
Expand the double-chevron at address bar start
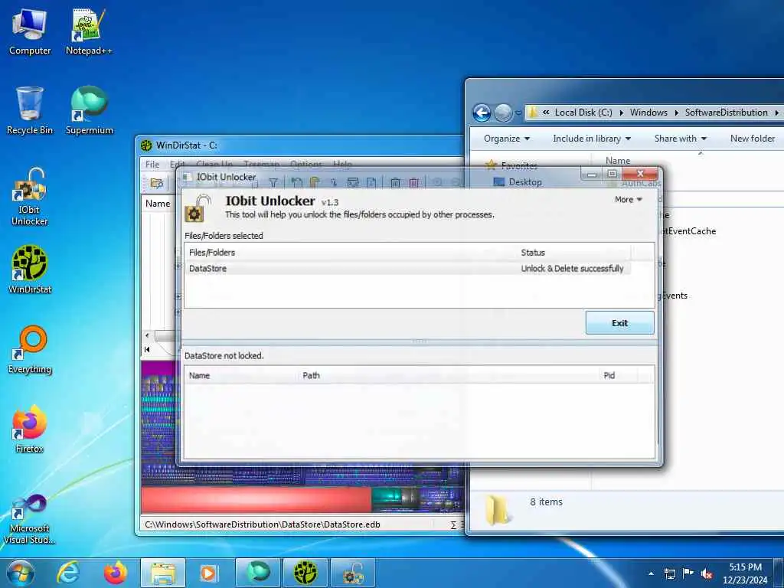[x=546, y=113]
